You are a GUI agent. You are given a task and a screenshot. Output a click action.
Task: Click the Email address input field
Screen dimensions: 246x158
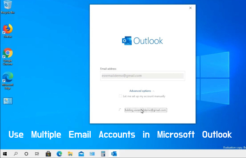click(143, 76)
